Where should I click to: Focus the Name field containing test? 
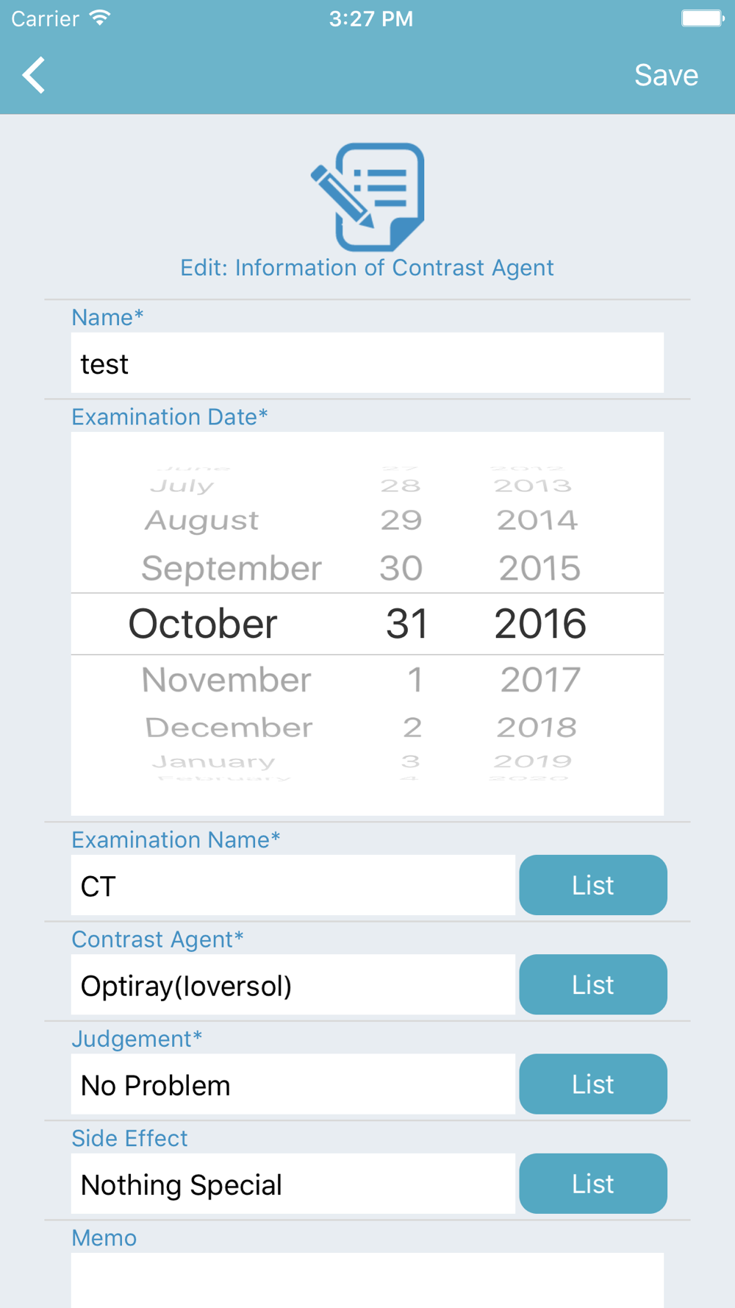pos(367,363)
